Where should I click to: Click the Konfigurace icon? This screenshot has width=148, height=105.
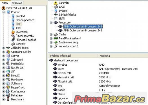(x=8, y=91)
